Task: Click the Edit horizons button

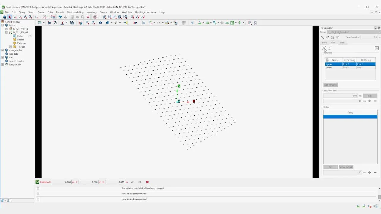Action: pos(330,85)
